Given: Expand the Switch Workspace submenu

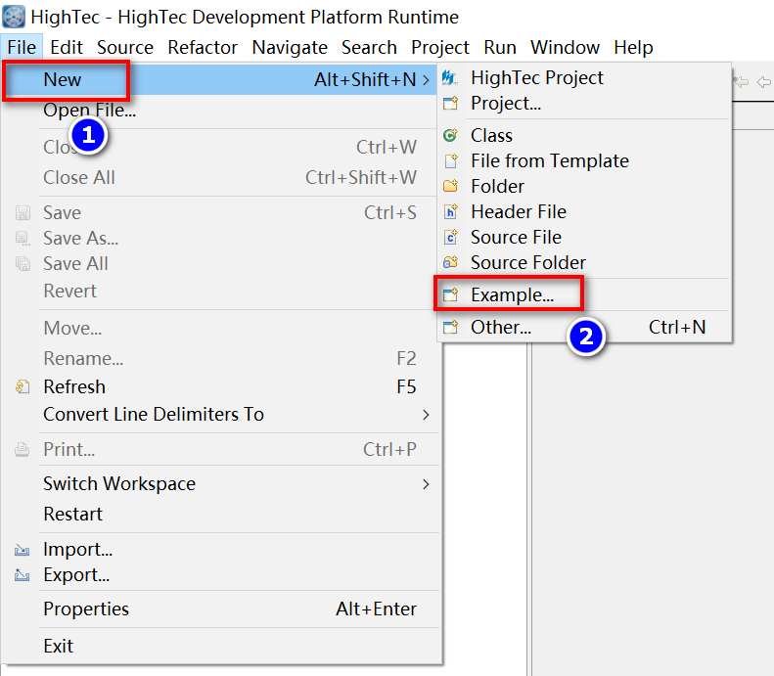Looking at the screenshot, I should click(426, 484).
